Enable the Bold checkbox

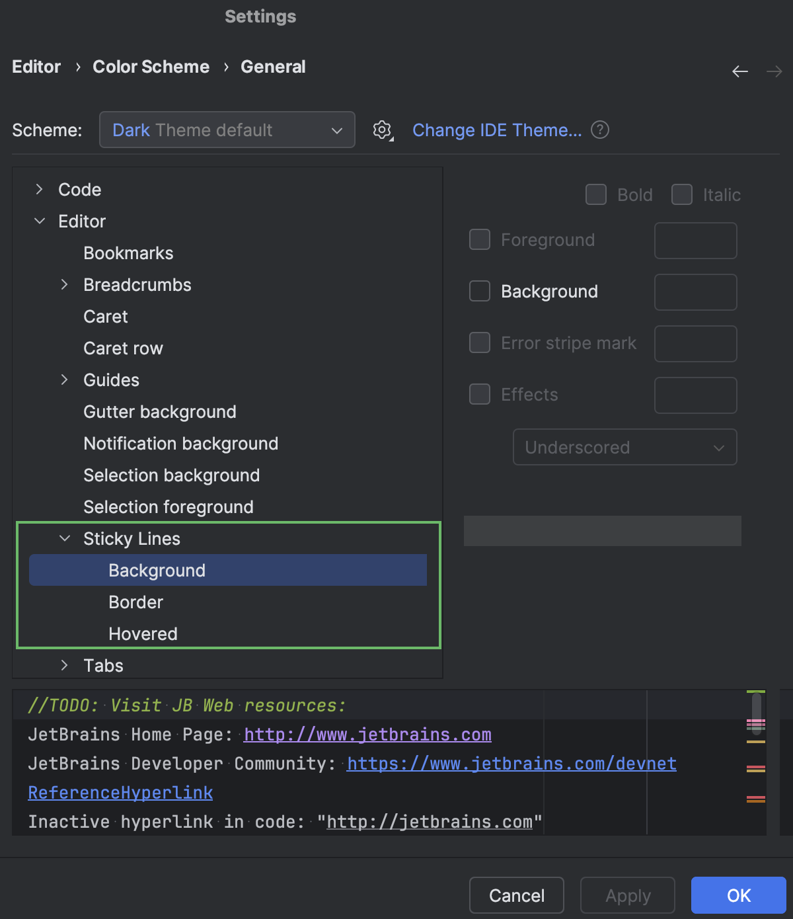click(596, 194)
